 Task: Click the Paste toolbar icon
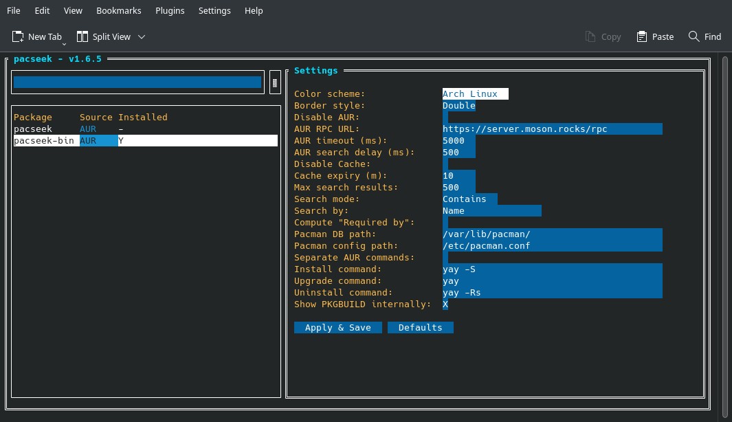(642, 36)
